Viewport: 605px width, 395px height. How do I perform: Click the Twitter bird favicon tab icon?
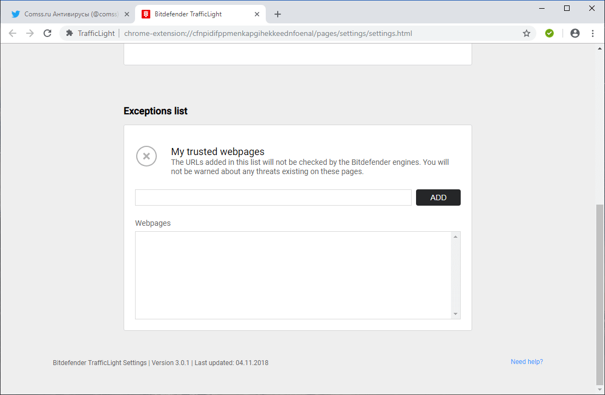click(15, 14)
